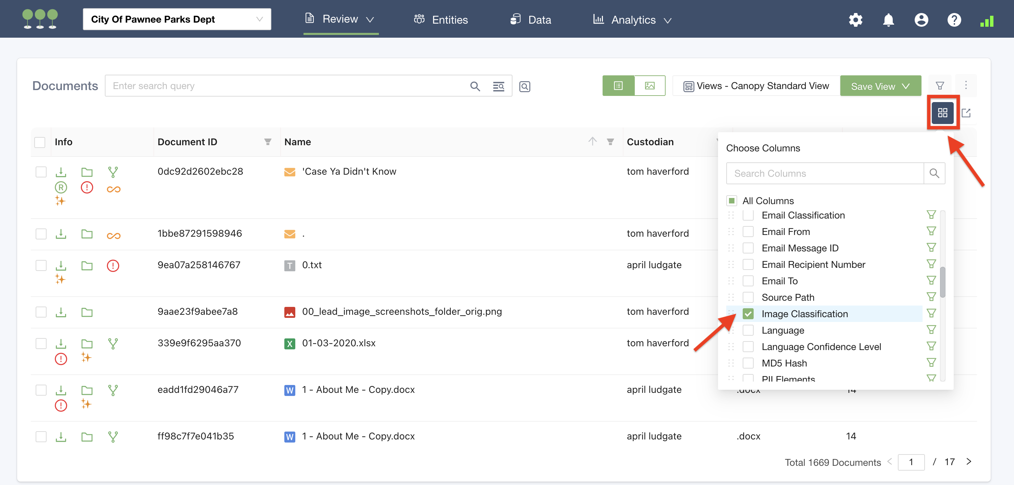Click the Email From filter funnel
Viewport: 1014px width, 485px height.
click(x=931, y=232)
